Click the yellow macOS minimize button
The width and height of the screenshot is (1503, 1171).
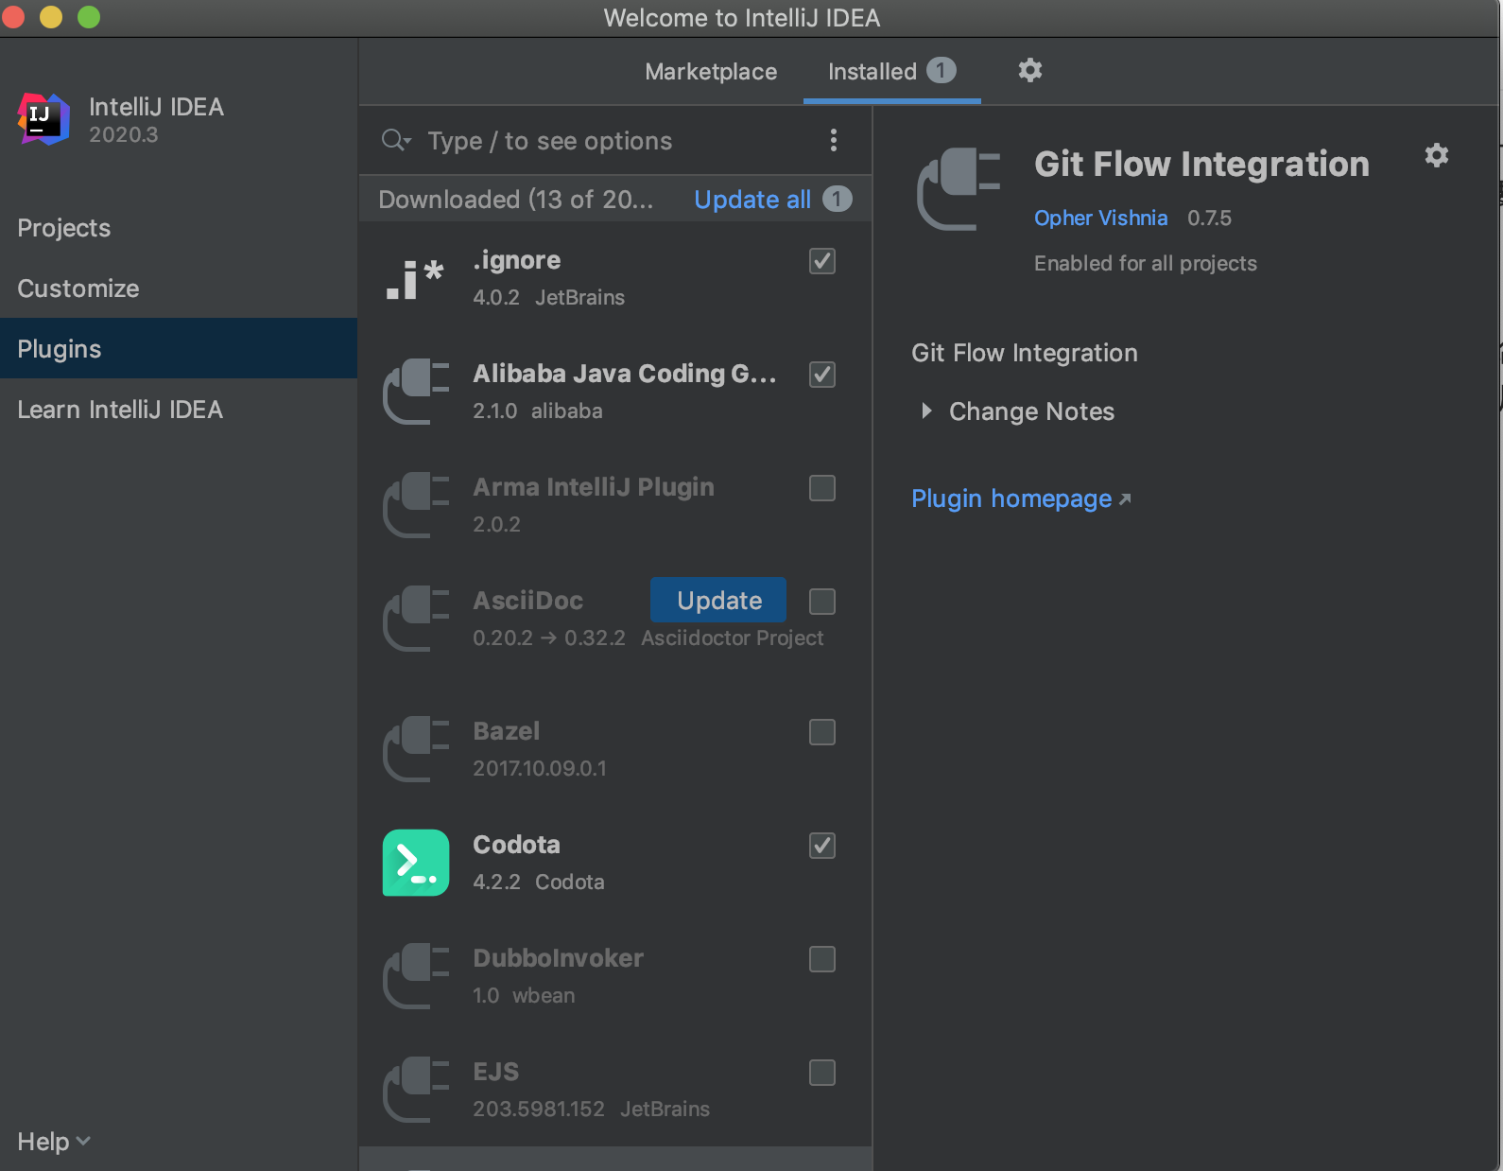51,17
